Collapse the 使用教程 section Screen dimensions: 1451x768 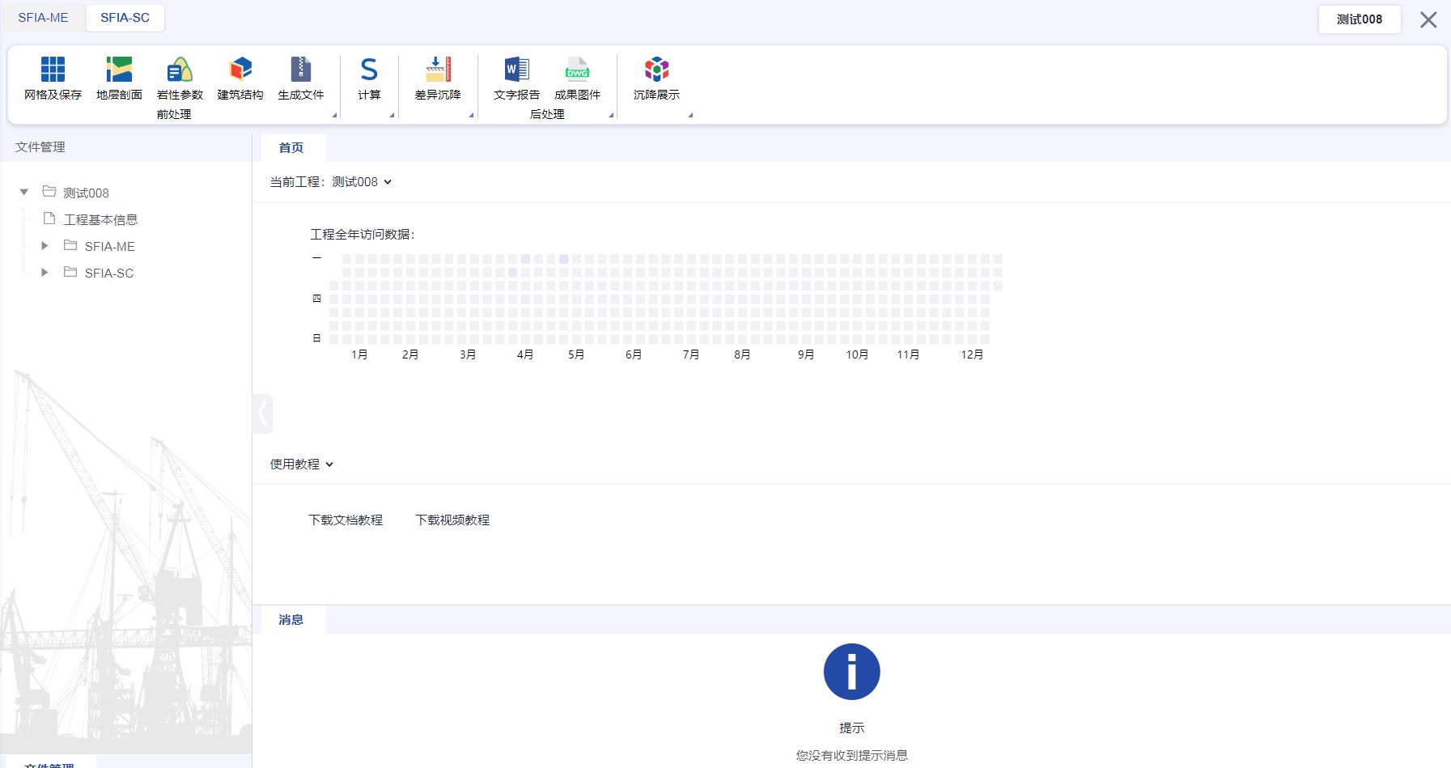[x=329, y=465]
